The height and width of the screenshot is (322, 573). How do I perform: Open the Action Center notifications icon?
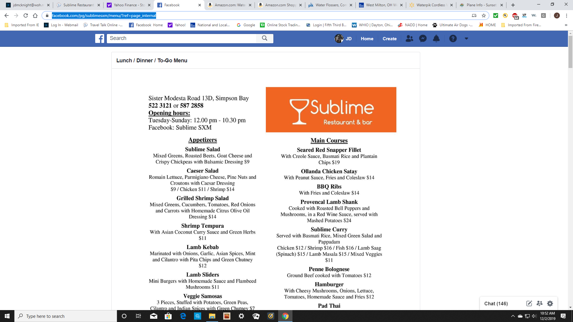[563, 316]
